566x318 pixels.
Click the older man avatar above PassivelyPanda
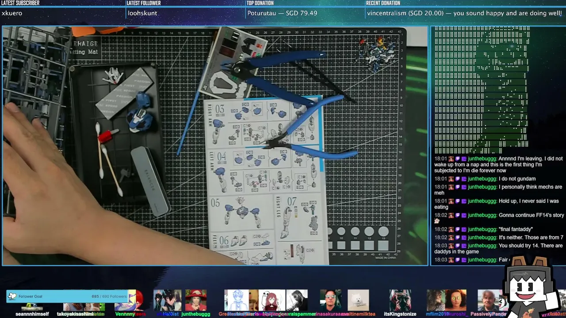[489, 300]
